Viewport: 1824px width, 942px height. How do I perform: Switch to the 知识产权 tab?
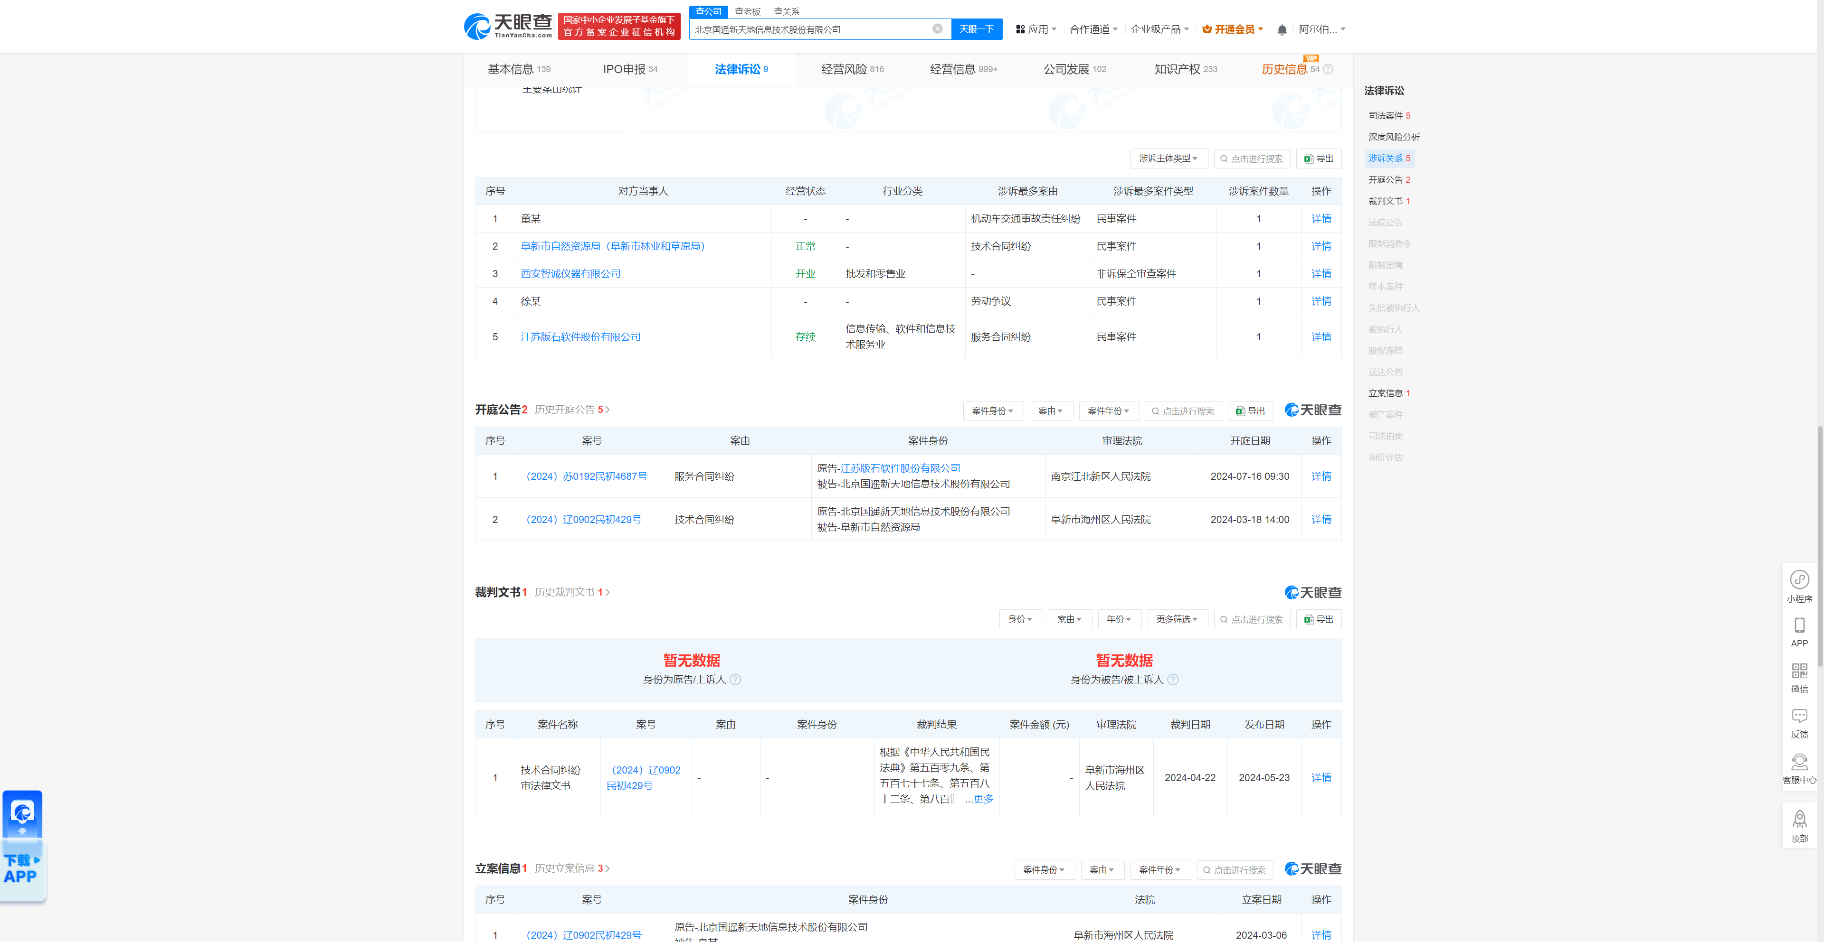click(x=1186, y=69)
